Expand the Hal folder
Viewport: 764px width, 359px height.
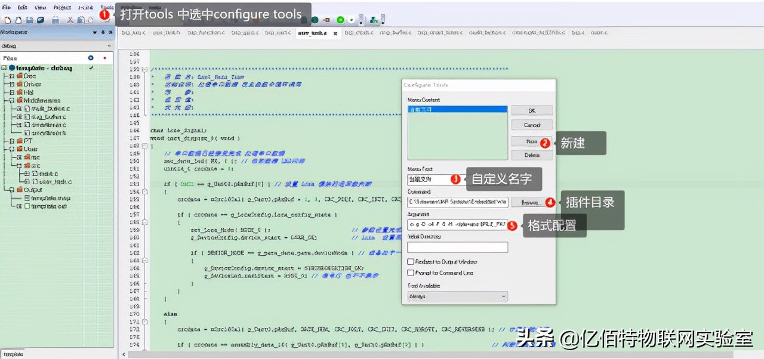(x=12, y=92)
